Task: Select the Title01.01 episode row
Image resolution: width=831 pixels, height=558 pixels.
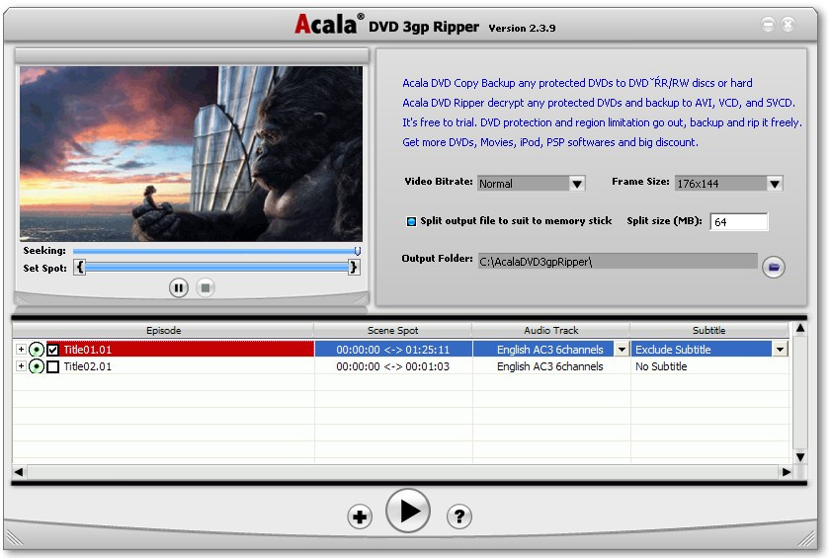Action: 180,350
